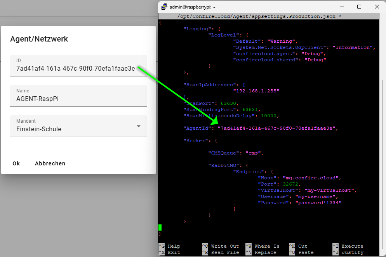The image size is (386, 257).
Task: Select the Name field containing AGENT-RaspPi
Action: pyautogui.click(x=78, y=99)
